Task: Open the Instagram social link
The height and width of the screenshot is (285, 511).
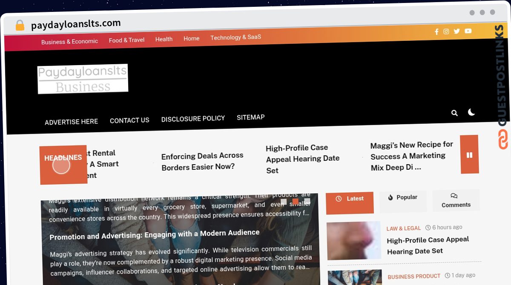Action: tap(446, 31)
